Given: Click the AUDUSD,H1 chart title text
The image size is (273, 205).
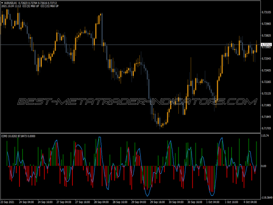Looking at the screenshot, I should (10, 3).
